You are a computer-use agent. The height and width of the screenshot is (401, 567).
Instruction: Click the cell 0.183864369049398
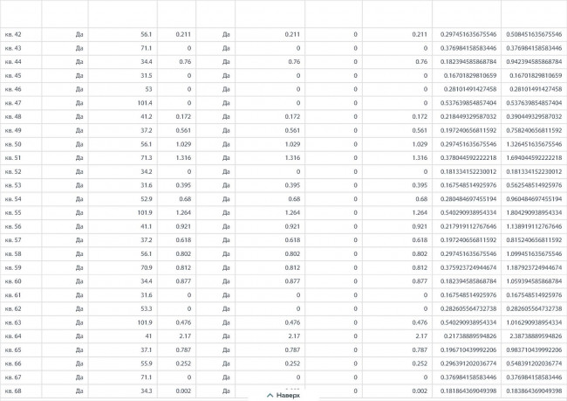click(x=534, y=391)
